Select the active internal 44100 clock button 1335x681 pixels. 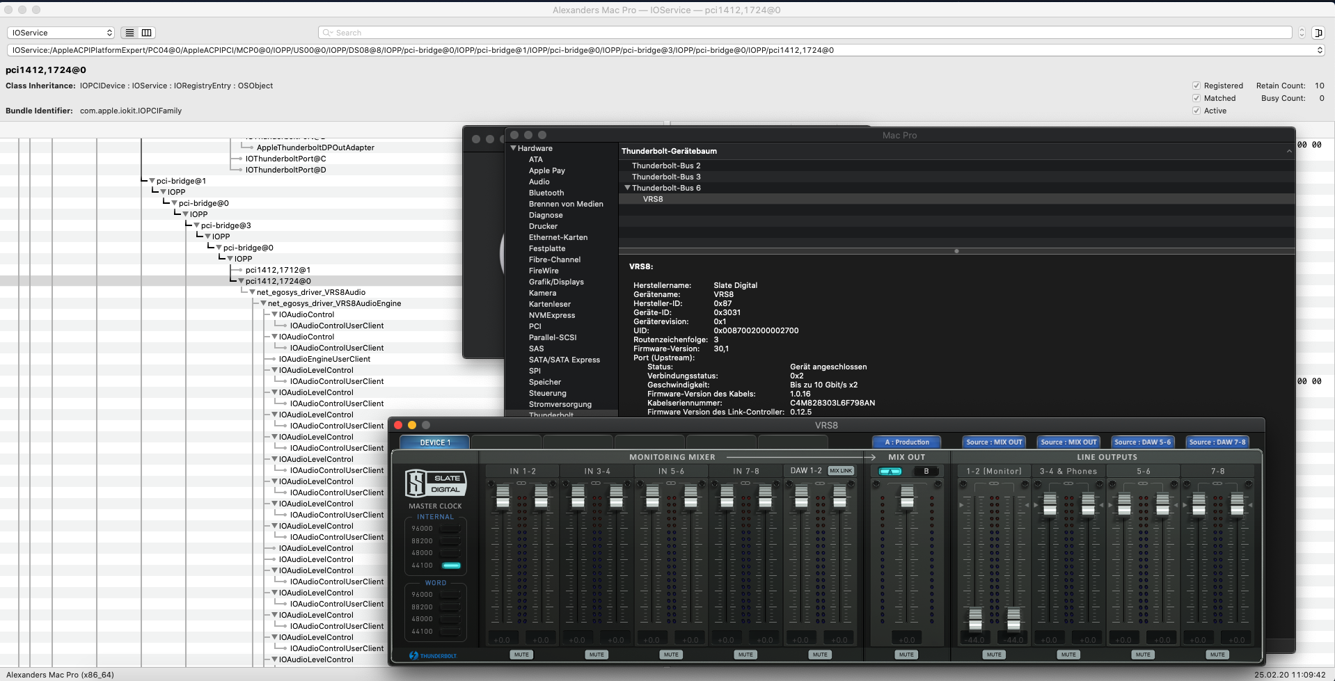pyautogui.click(x=451, y=566)
